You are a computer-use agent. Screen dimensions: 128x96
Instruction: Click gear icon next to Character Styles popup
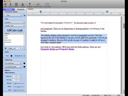25,15
